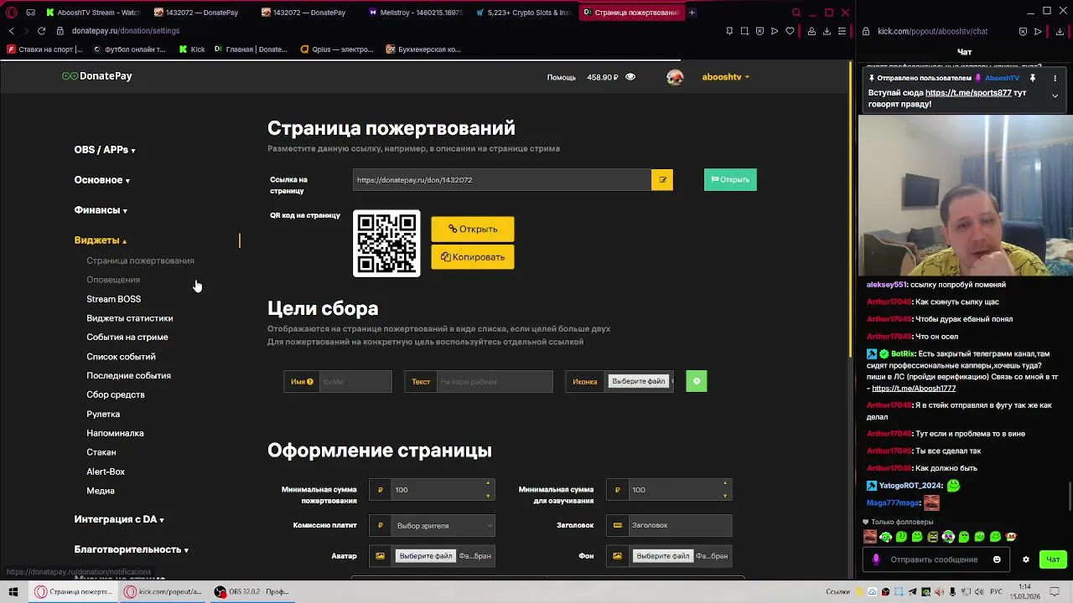Open the emoji picker in chat
The image size is (1073, 603).
click(997, 559)
